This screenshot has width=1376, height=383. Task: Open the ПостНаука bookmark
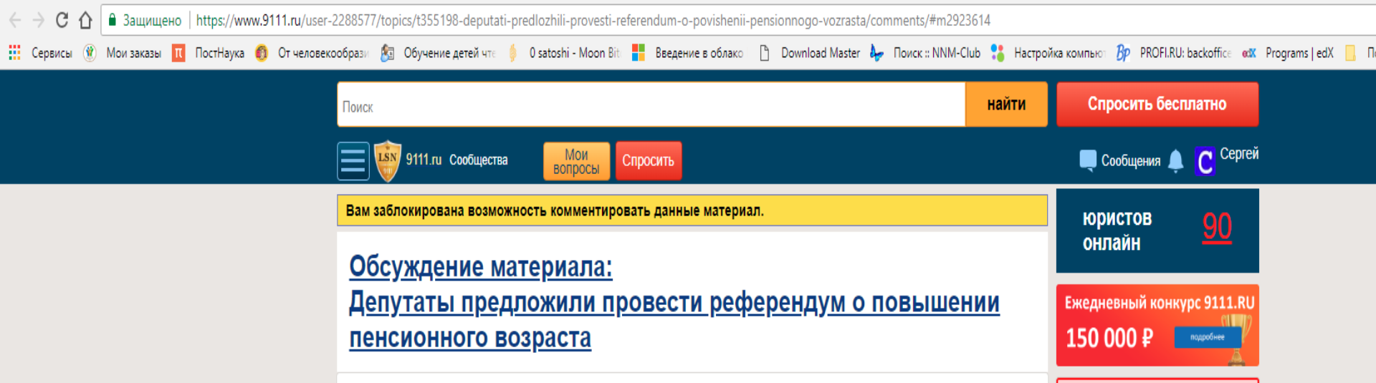(x=209, y=53)
